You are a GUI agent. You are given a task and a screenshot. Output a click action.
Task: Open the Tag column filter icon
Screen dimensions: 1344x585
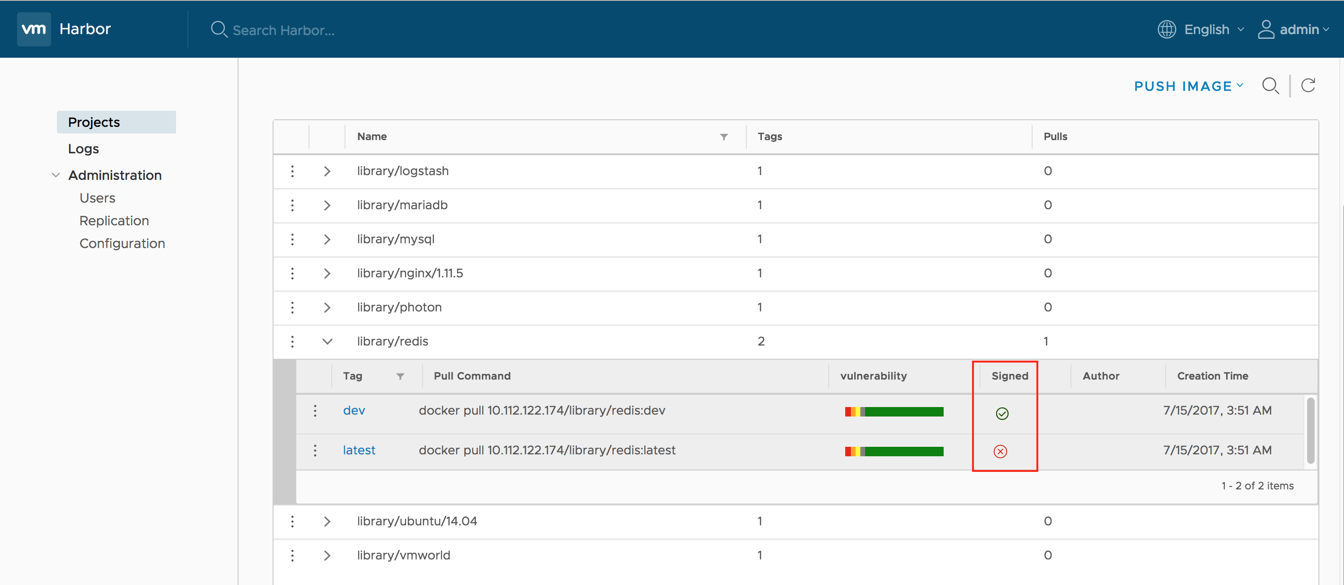coord(400,376)
